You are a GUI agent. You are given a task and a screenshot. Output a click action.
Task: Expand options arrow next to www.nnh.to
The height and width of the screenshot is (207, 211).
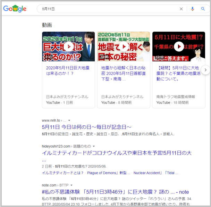(69, 121)
